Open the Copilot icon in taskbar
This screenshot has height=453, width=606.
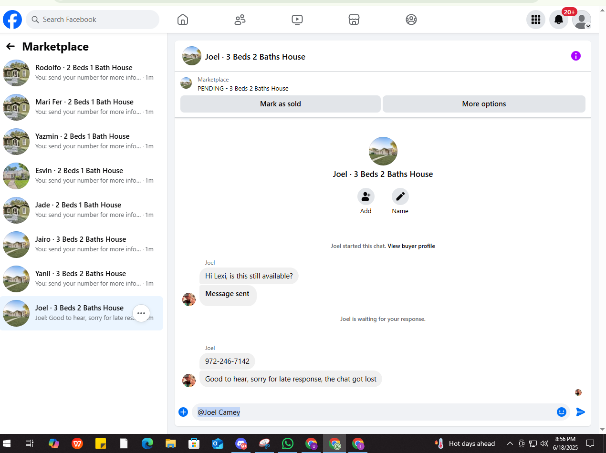click(54, 443)
